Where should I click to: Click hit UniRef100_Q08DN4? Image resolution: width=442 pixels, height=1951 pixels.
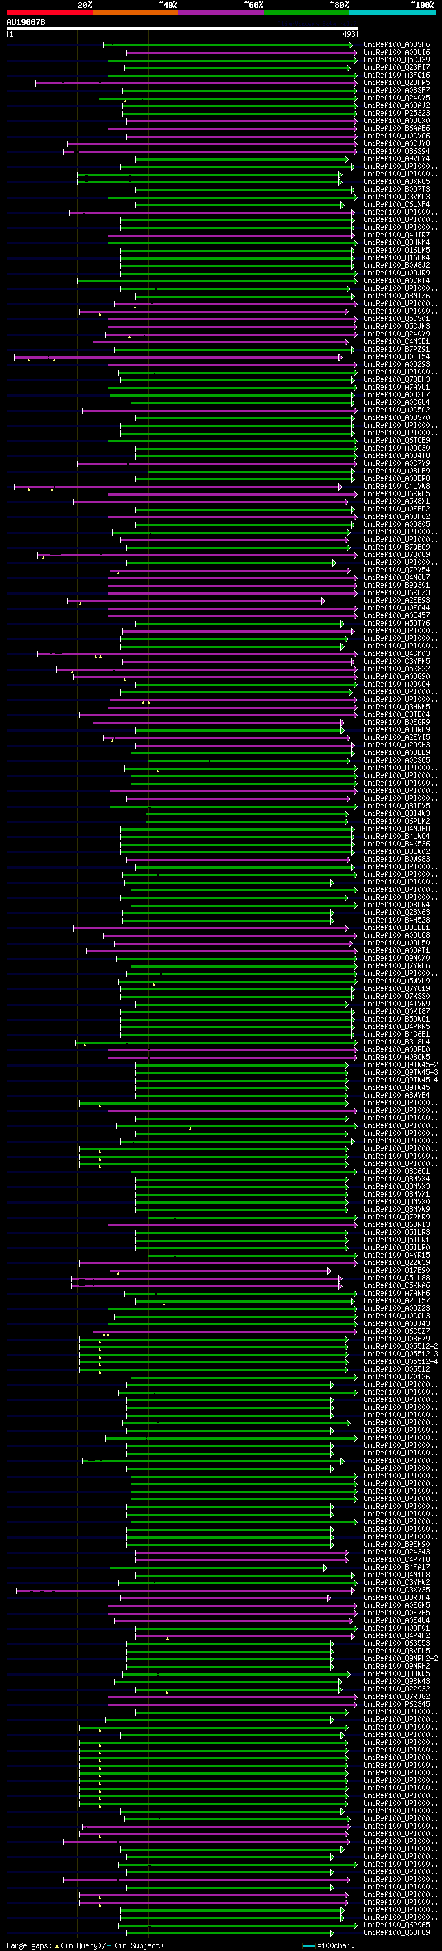point(396,905)
